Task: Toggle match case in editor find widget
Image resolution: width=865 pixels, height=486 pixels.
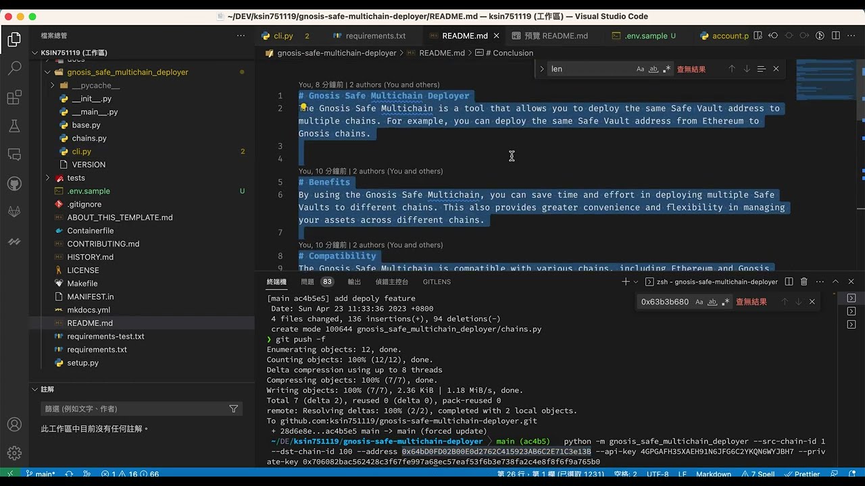Action: pyautogui.click(x=640, y=69)
